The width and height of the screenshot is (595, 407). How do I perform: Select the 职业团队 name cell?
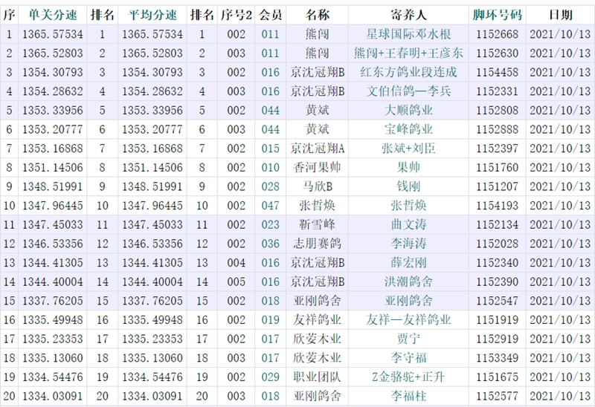[x=316, y=377]
